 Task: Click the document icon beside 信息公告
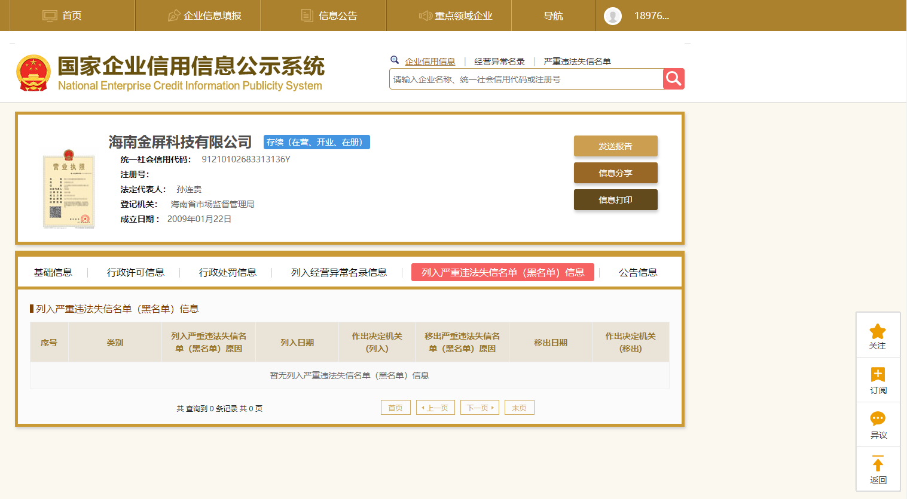[x=307, y=16]
